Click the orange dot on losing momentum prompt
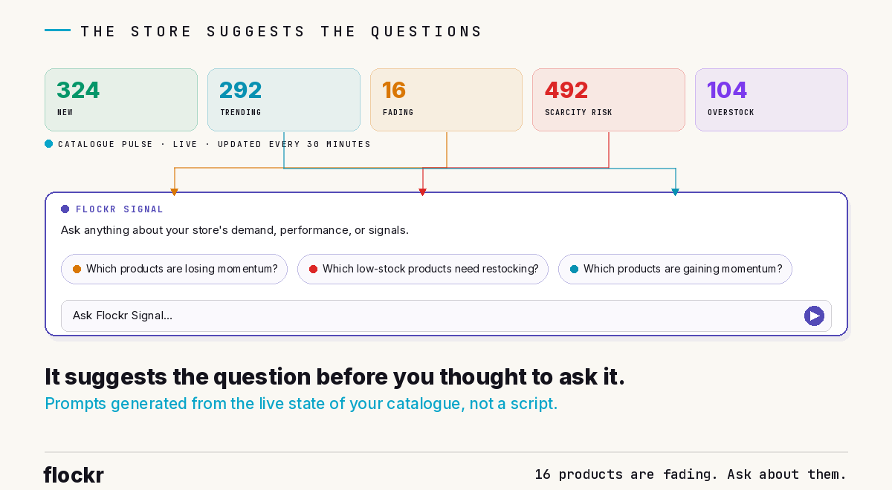This screenshot has width=892, height=490. coord(77,269)
